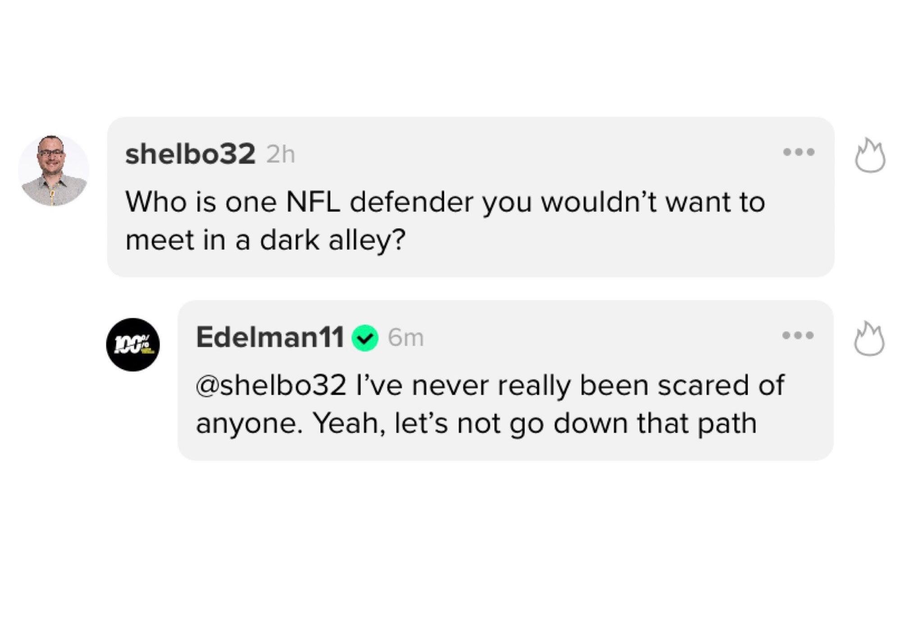Click the 'Yeah, let's not go down that path' line

535,424
